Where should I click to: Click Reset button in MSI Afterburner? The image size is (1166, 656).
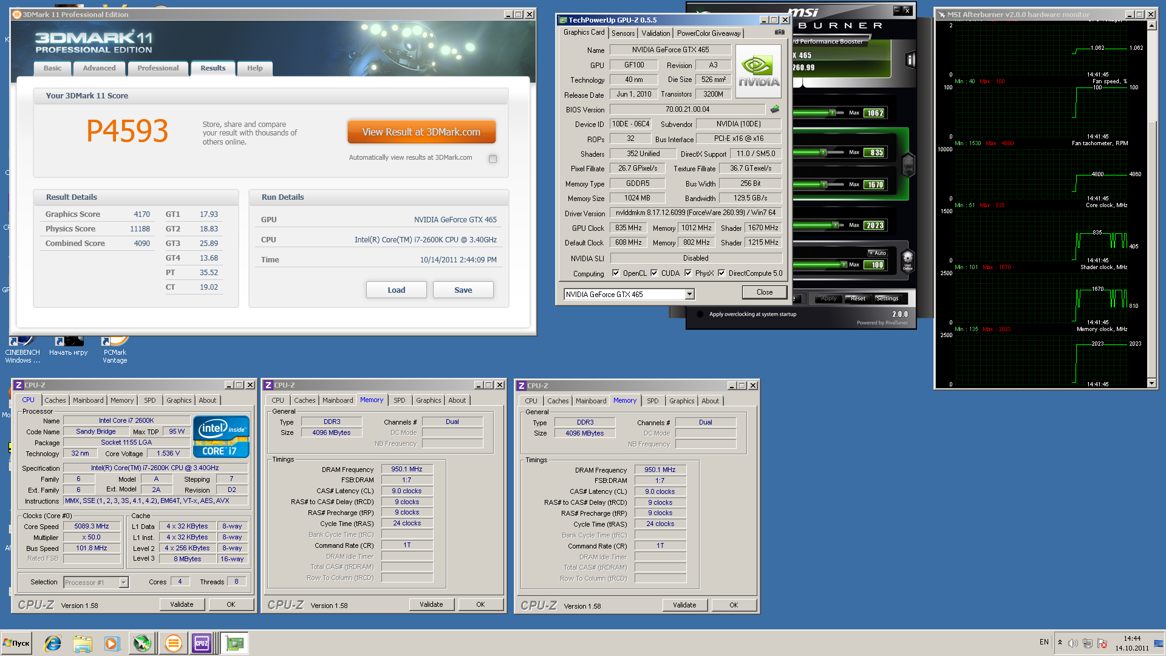click(x=857, y=298)
